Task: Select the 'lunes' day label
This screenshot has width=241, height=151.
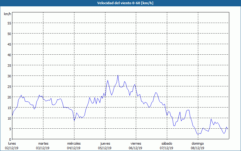Action: [12, 143]
